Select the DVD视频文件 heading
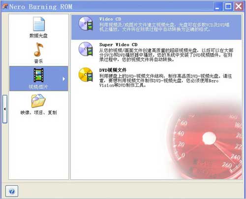Screen dimensions: 246x199 113,70
